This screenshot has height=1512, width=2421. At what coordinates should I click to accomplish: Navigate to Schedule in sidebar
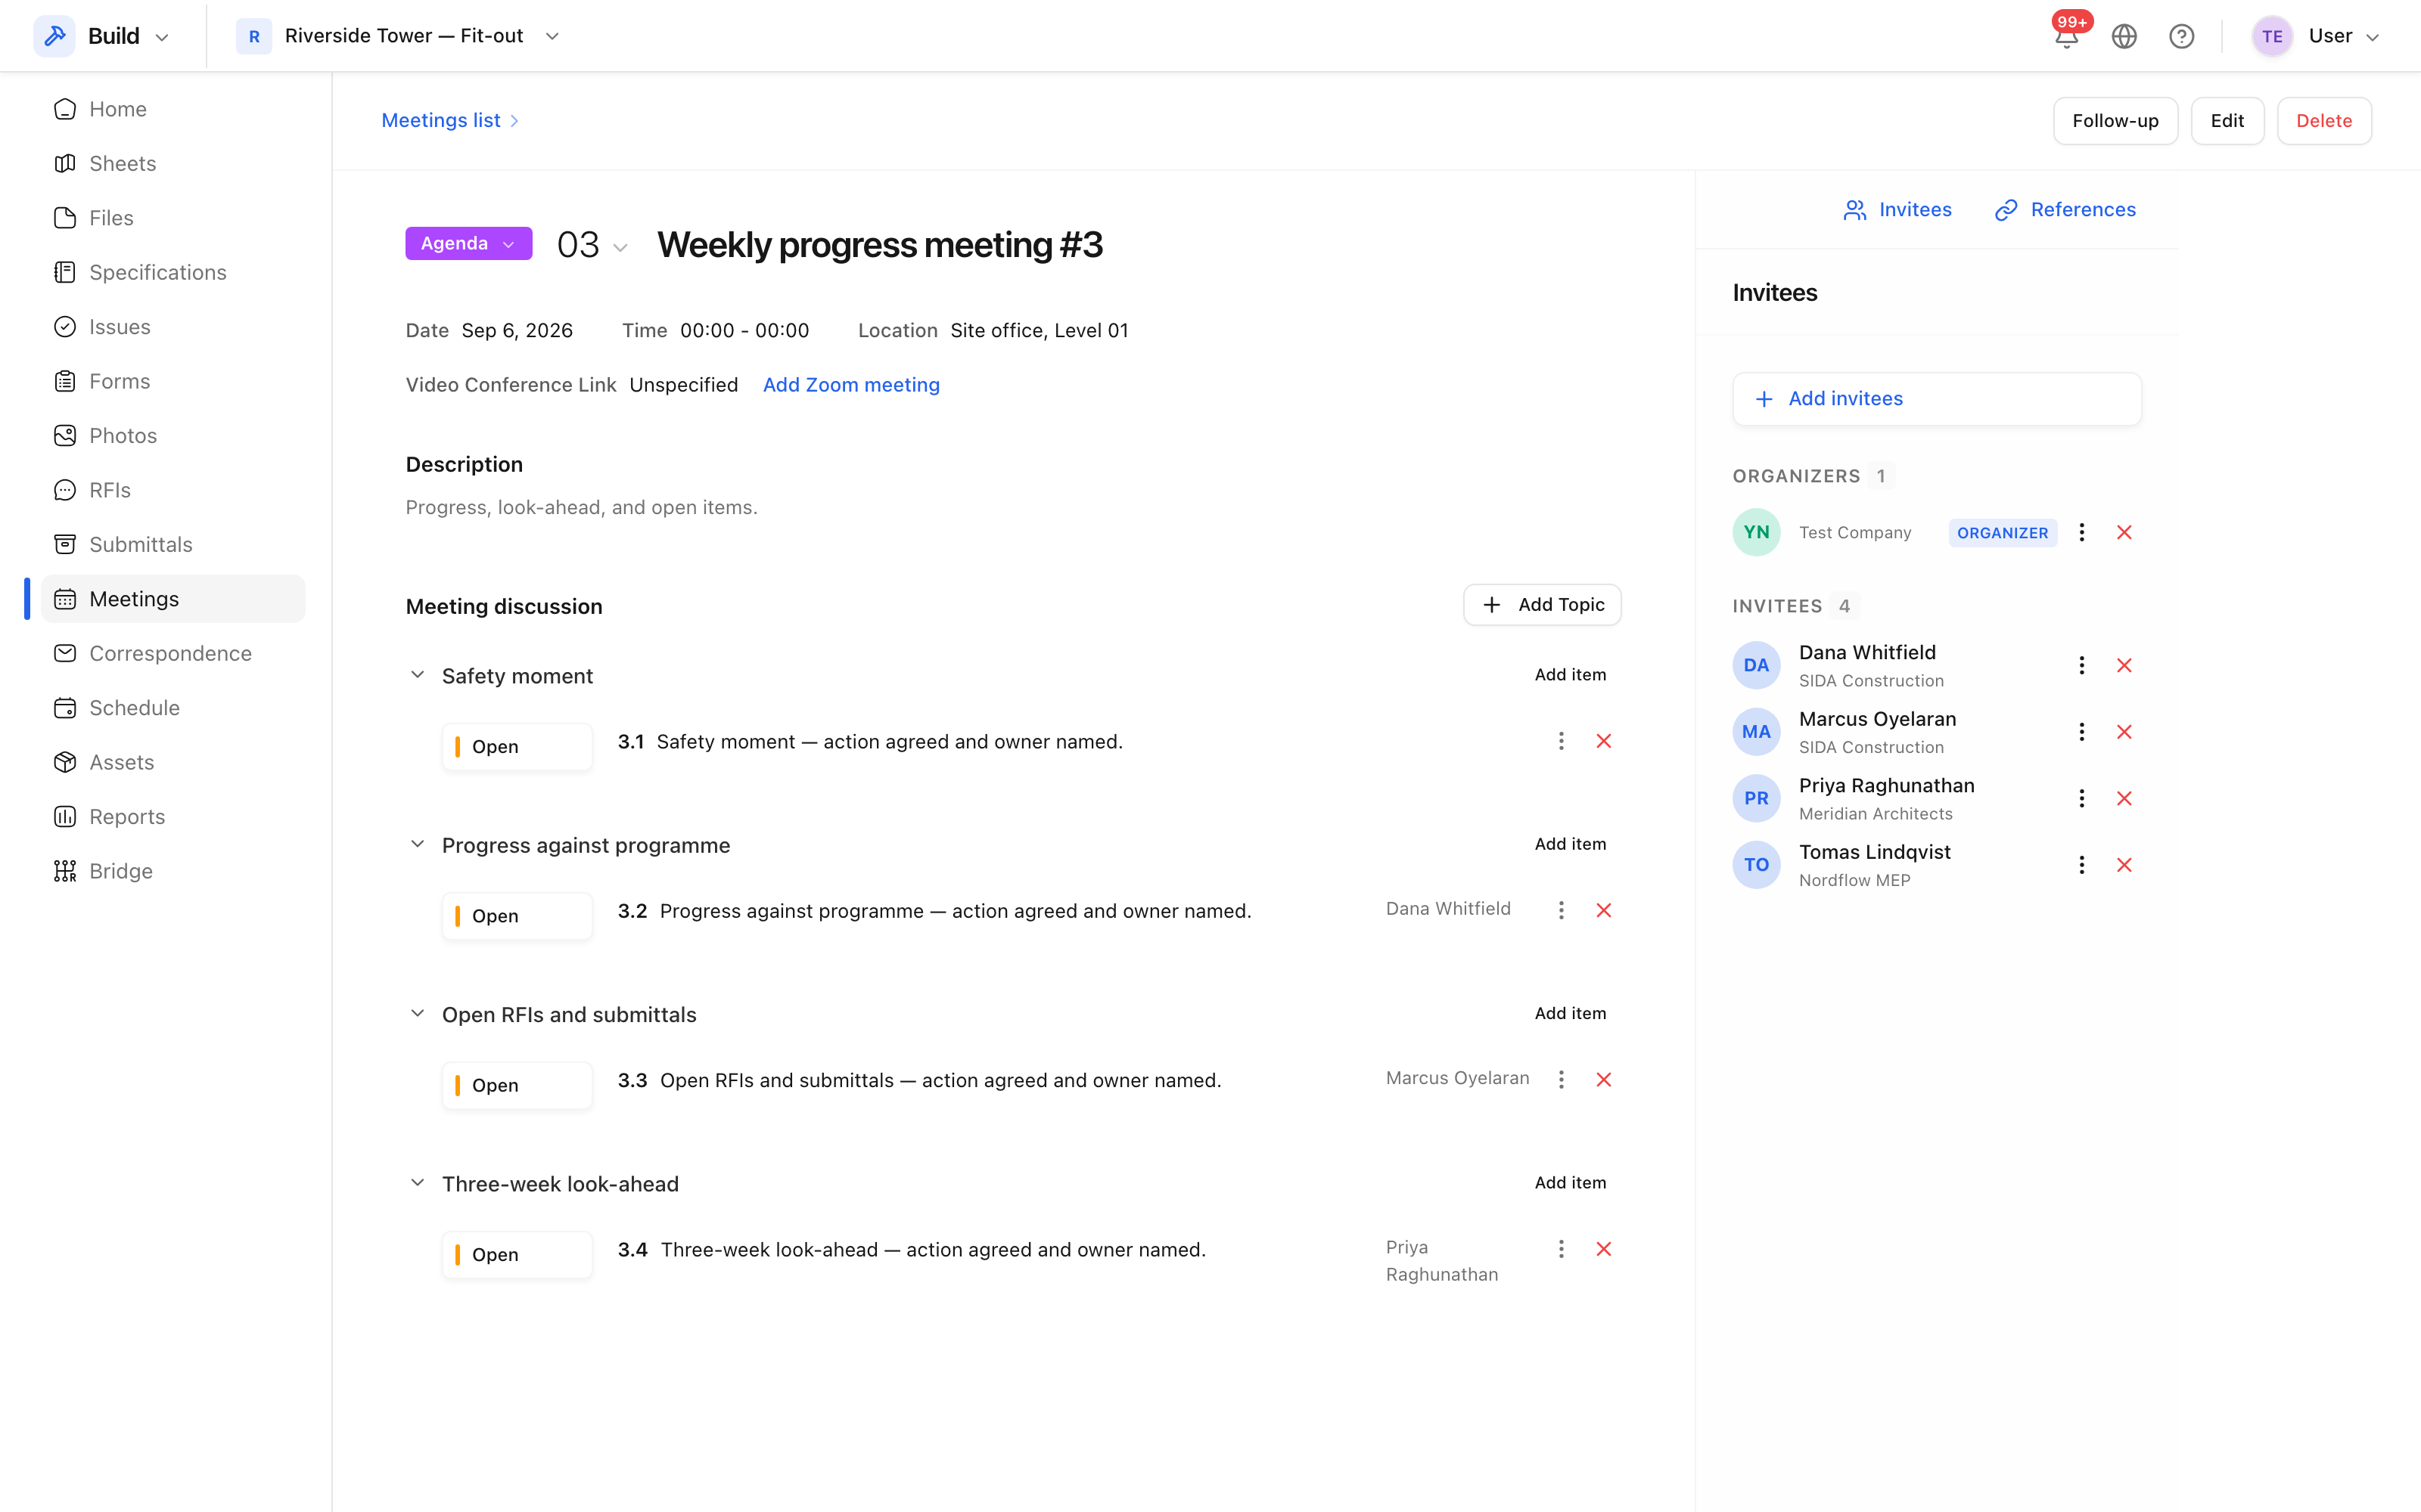point(173,708)
